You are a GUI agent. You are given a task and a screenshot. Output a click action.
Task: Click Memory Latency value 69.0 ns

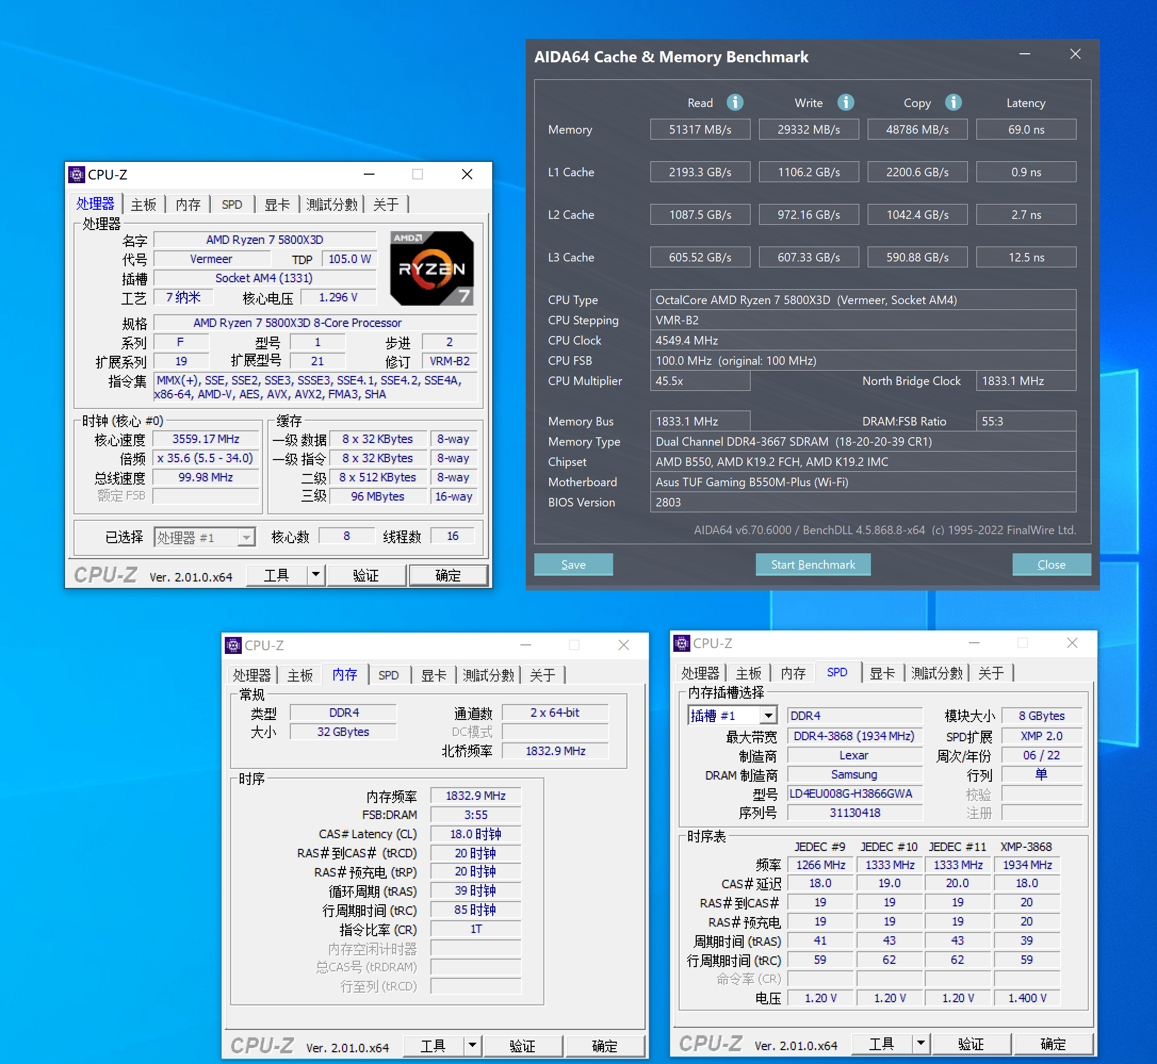click(1026, 129)
